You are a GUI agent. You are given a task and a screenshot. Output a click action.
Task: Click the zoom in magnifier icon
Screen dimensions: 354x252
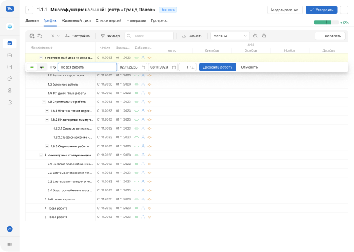pyautogui.click(x=255, y=36)
